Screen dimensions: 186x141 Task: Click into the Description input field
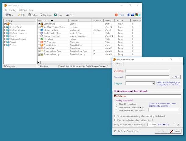[x=147, y=71]
